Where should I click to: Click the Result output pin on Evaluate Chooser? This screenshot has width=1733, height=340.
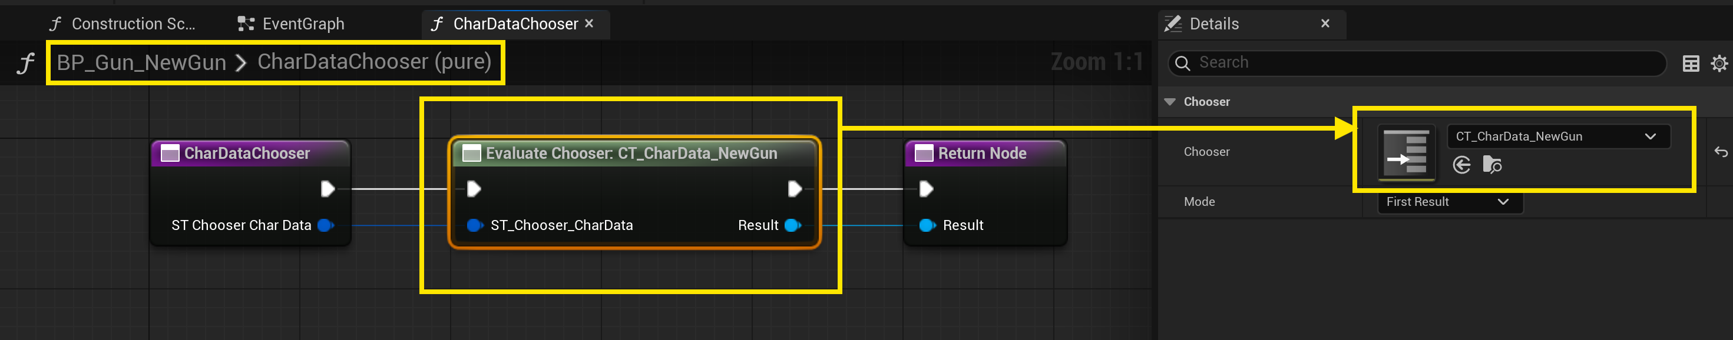[792, 225]
